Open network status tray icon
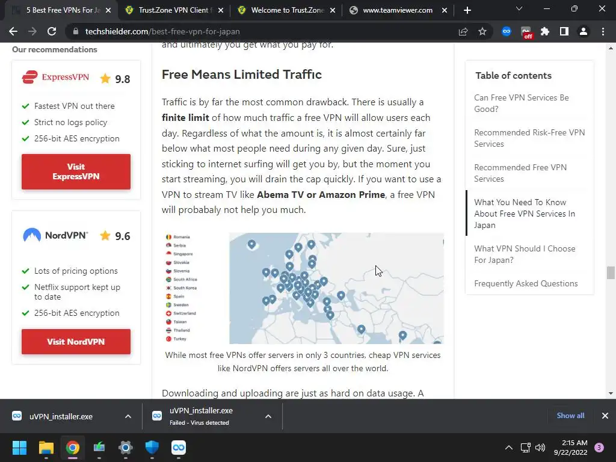This screenshot has width=616, height=462. point(525,448)
